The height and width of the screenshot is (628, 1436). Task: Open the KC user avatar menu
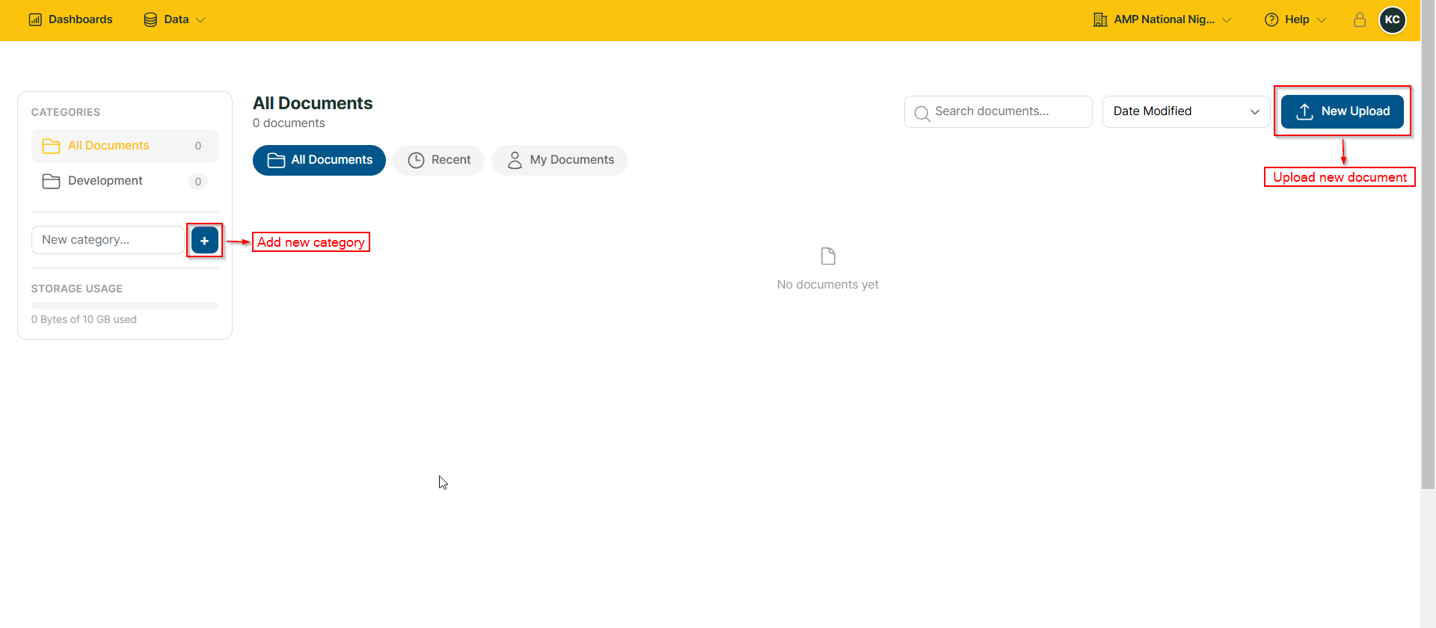tap(1392, 19)
